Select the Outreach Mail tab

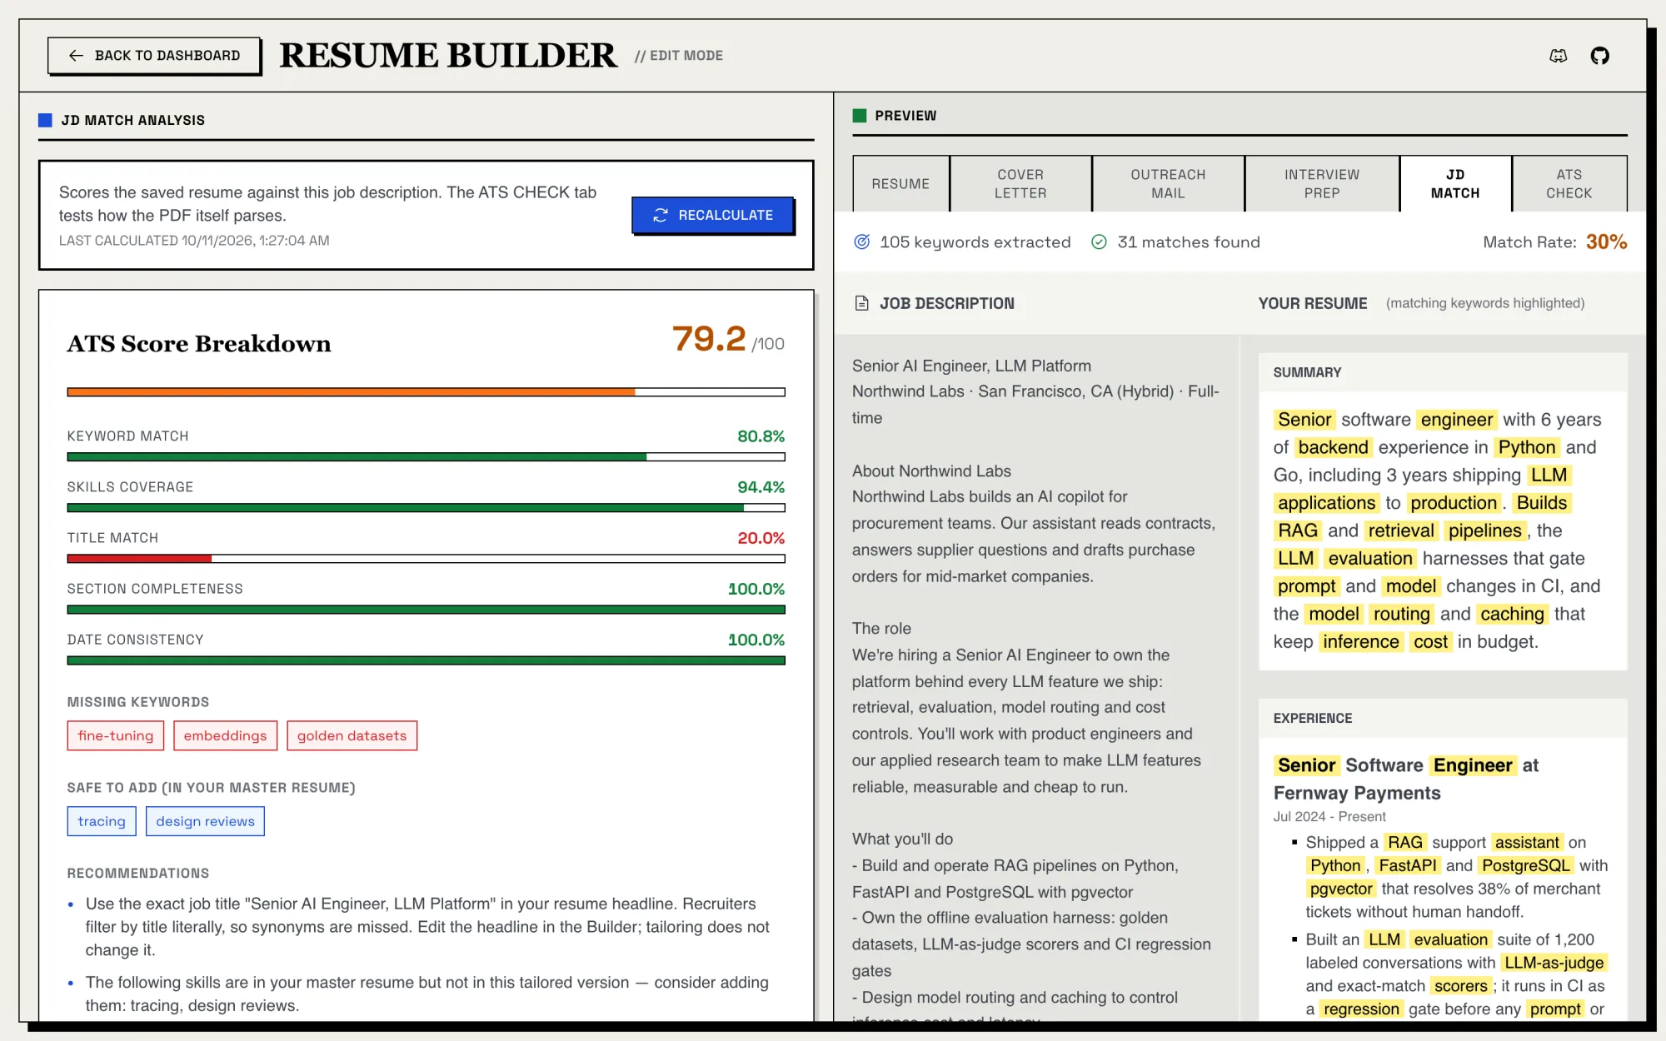click(1168, 183)
